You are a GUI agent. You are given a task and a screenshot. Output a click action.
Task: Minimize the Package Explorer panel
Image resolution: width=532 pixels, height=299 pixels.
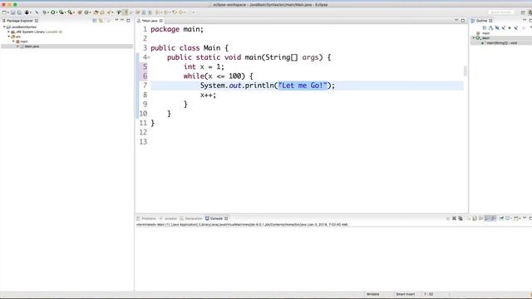(x=122, y=21)
